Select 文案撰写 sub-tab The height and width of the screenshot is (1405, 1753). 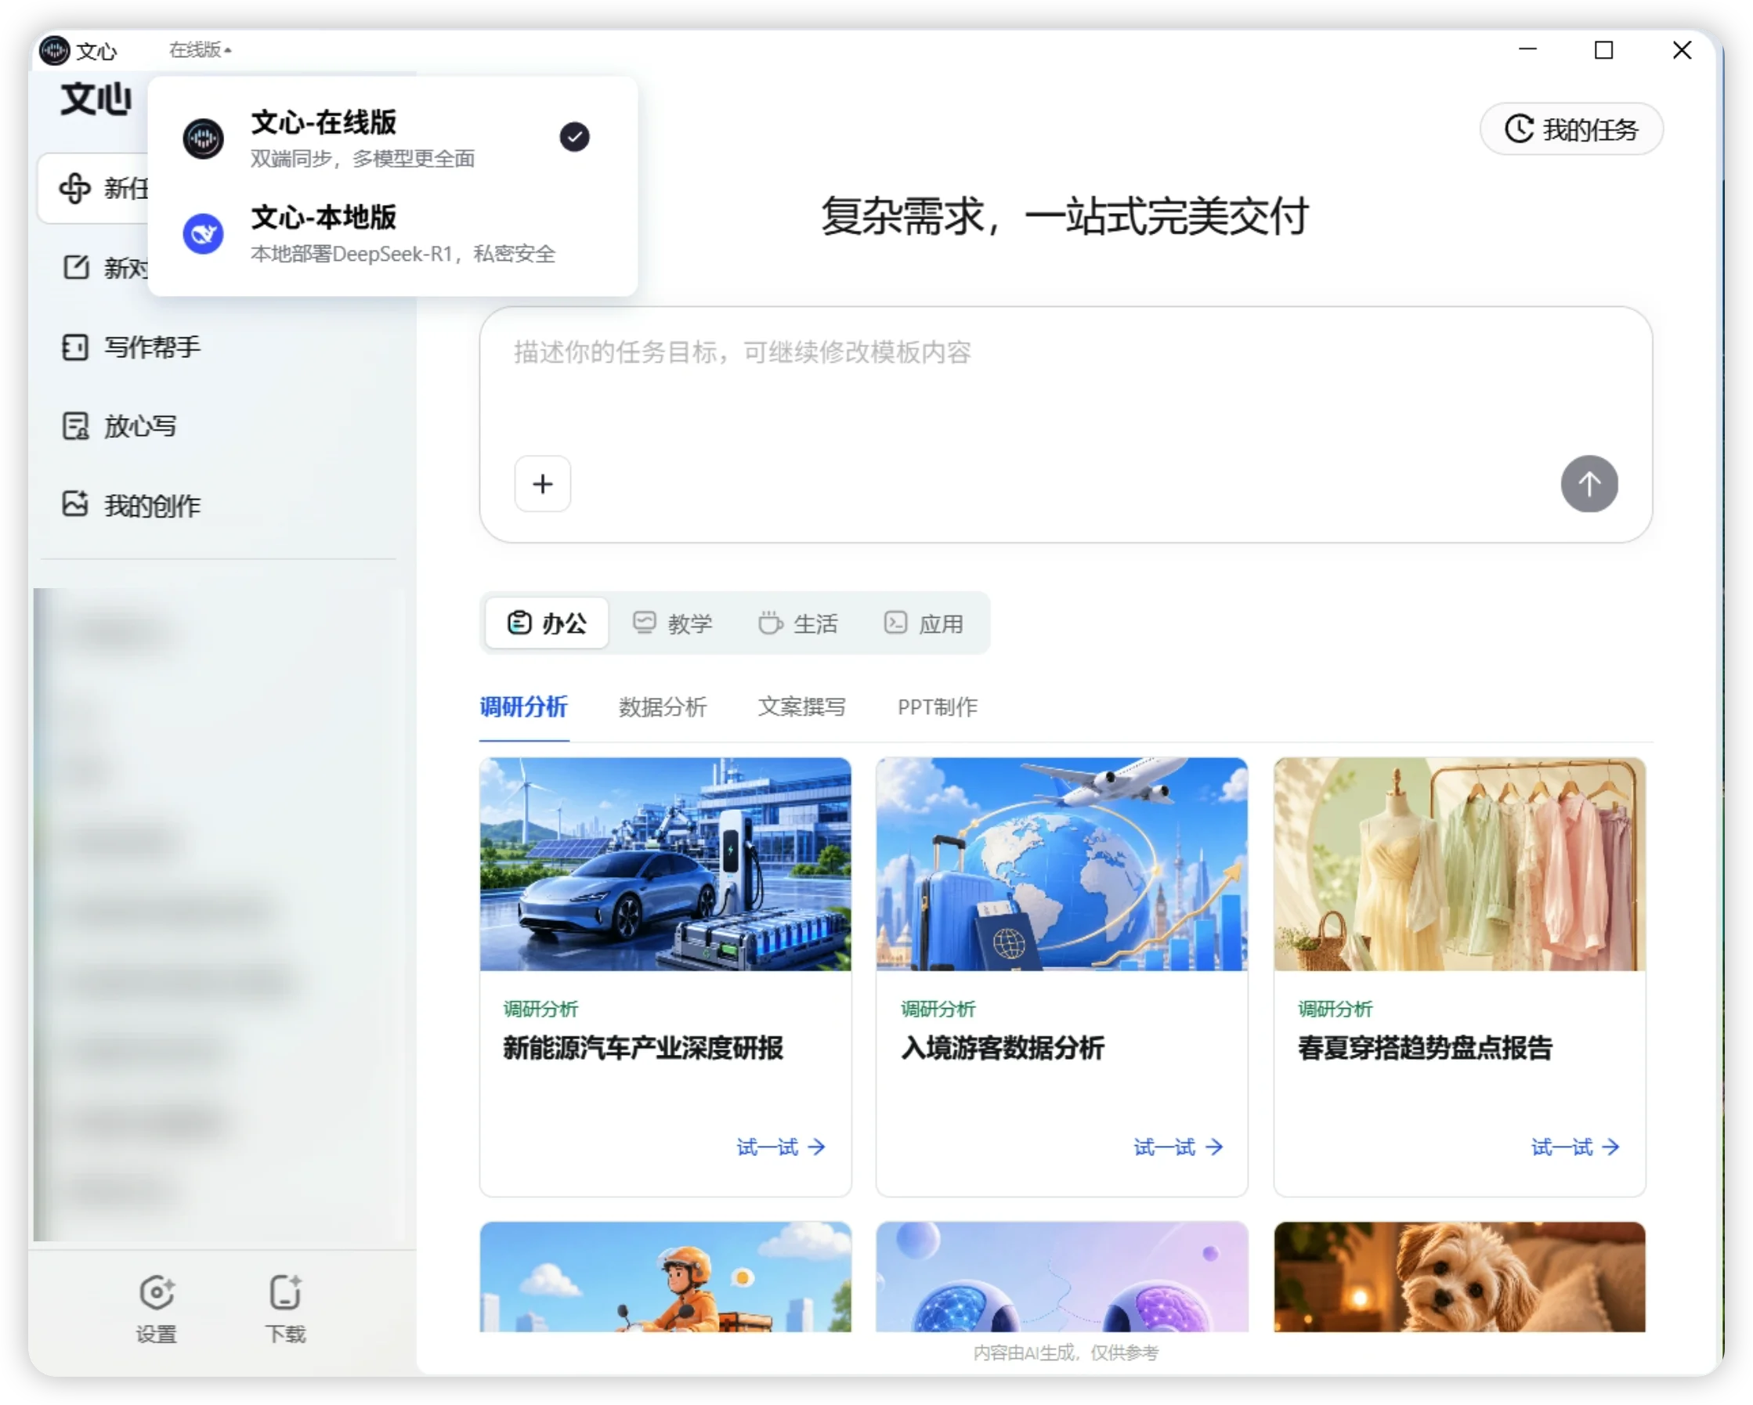(x=802, y=706)
